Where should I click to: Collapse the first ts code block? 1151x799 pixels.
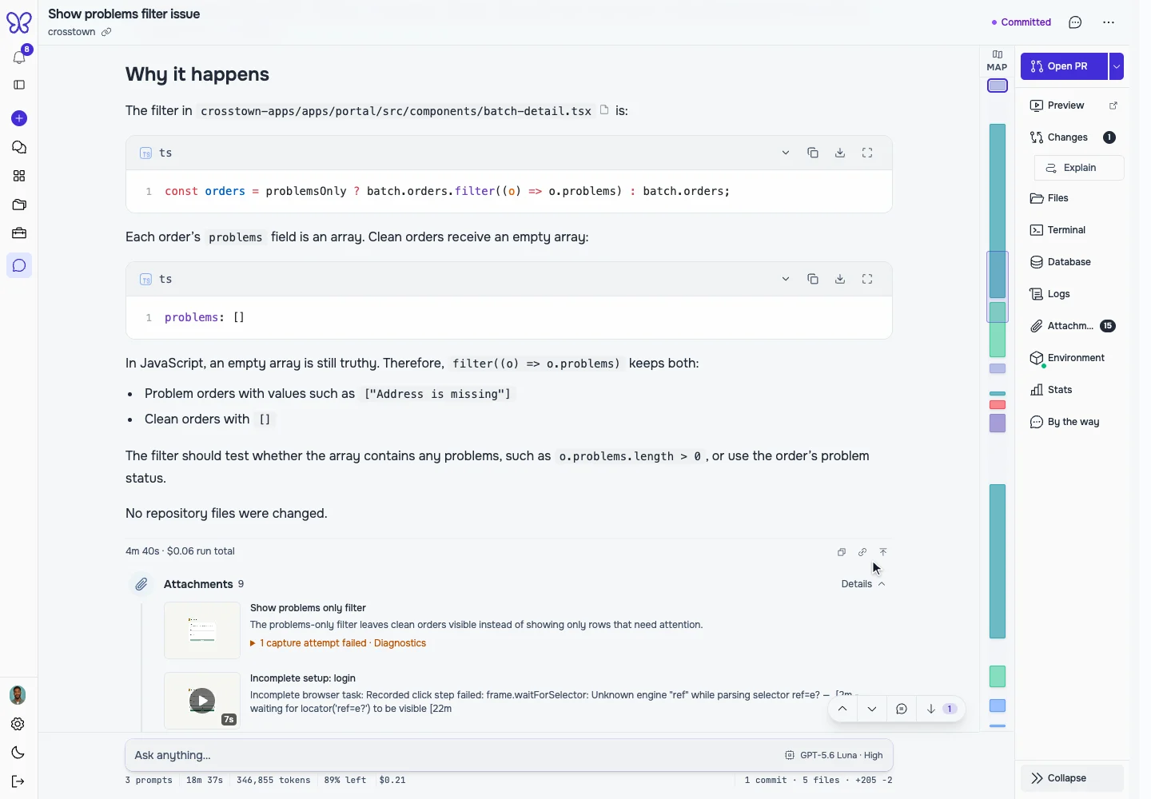(786, 153)
